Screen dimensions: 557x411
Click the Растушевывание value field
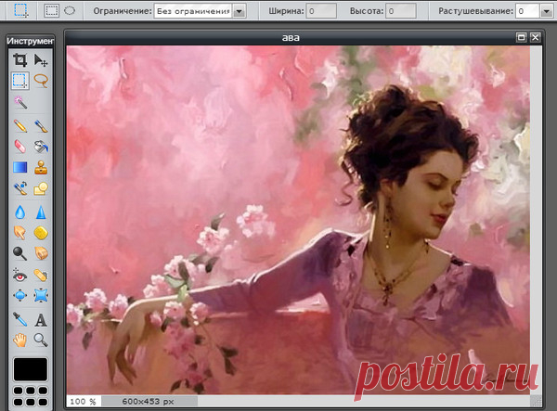pos(528,11)
